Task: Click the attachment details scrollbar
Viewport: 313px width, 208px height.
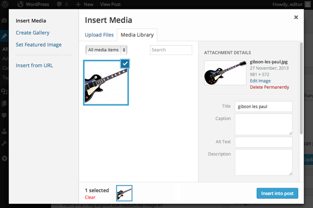Action: (x=301, y=88)
